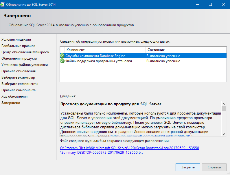
Task: Click the Сведения: label above details box
Action: coord(68,96)
